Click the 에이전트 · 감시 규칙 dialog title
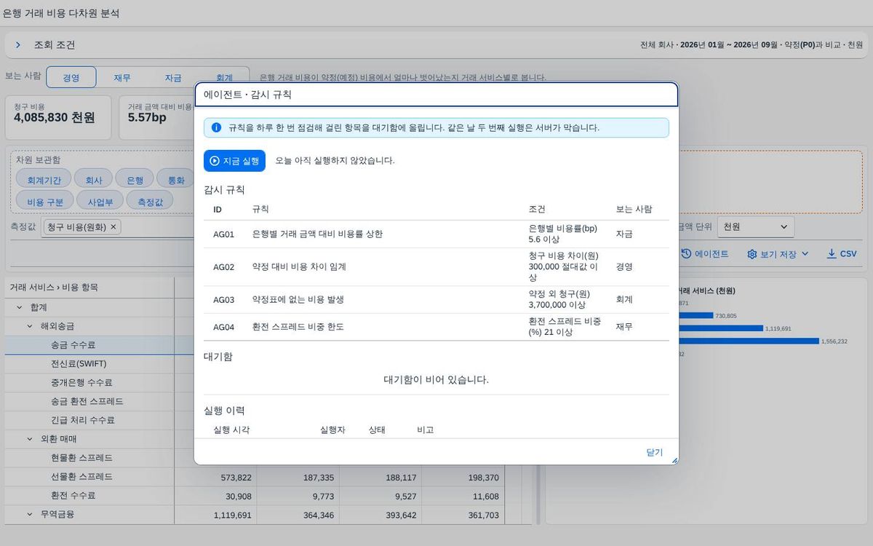Screen dimensions: 873x546 (x=248, y=95)
